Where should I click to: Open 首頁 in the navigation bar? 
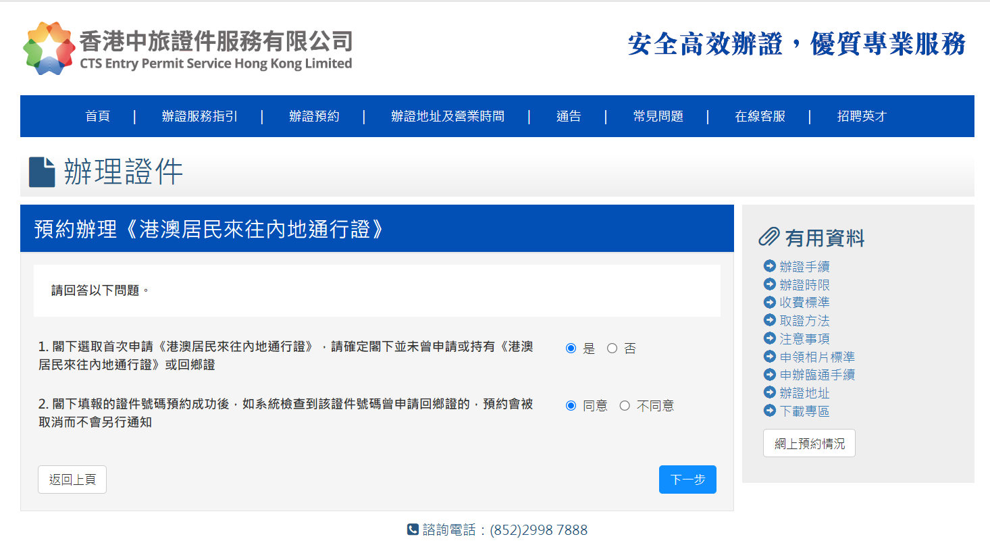[x=97, y=116]
